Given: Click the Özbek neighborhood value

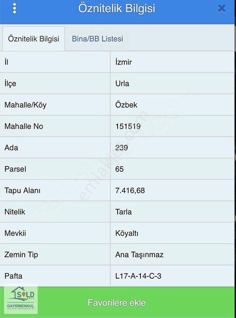Looking at the screenshot, I should [x=126, y=105].
